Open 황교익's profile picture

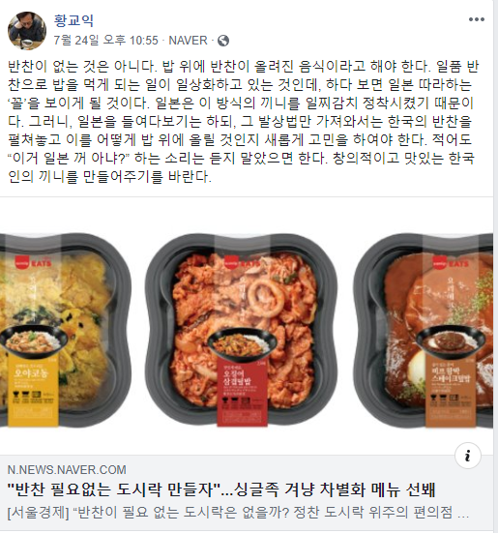pos(27,30)
